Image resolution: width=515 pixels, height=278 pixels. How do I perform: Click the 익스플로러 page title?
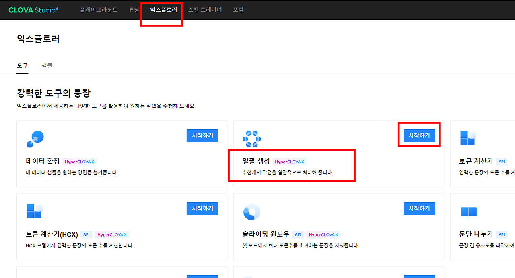coord(38,39)
